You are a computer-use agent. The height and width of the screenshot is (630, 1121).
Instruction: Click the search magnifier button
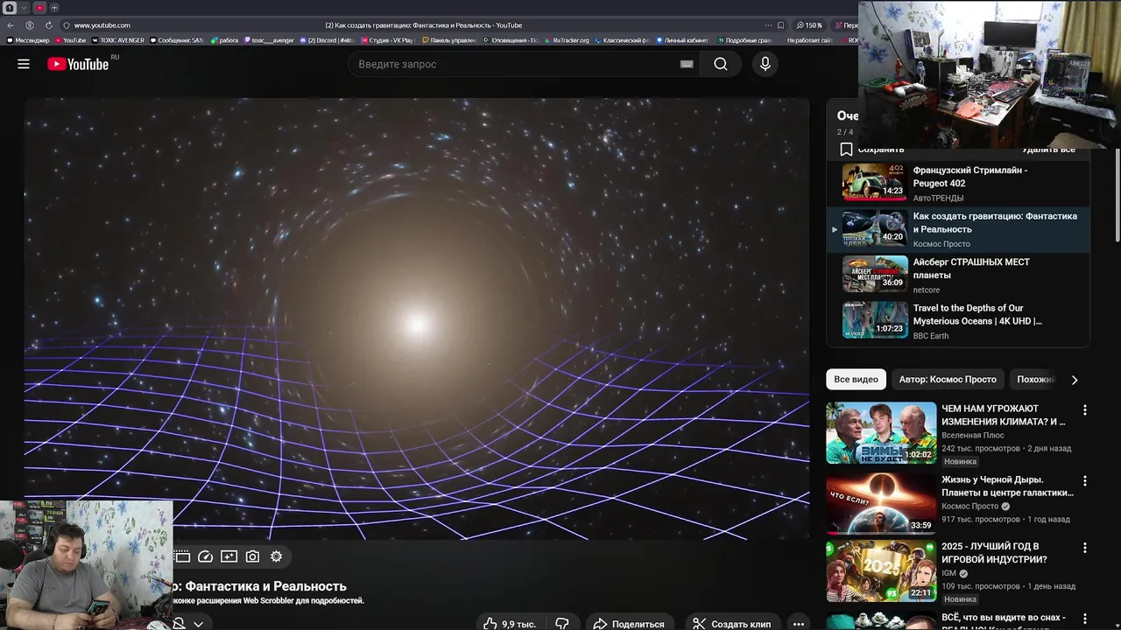point(720,64)
